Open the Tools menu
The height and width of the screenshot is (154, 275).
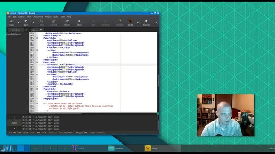point(63,17)
